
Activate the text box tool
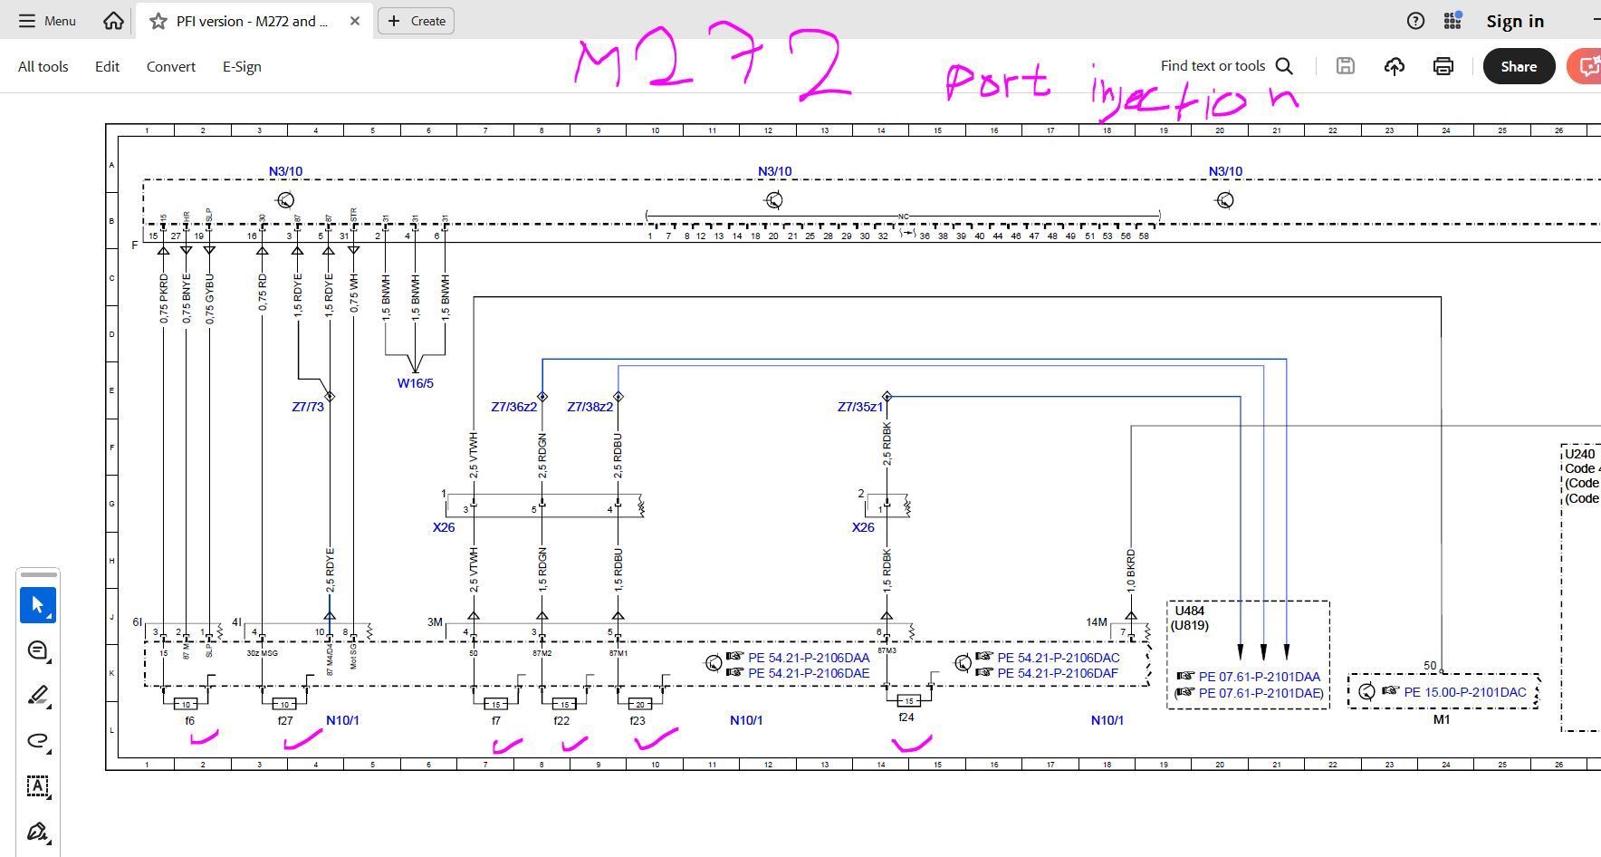pyautogui.click(x=37, y=786)
